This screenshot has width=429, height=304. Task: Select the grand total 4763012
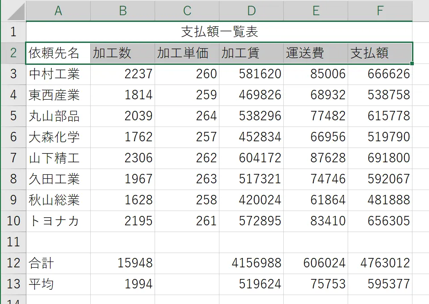(380, 263)
